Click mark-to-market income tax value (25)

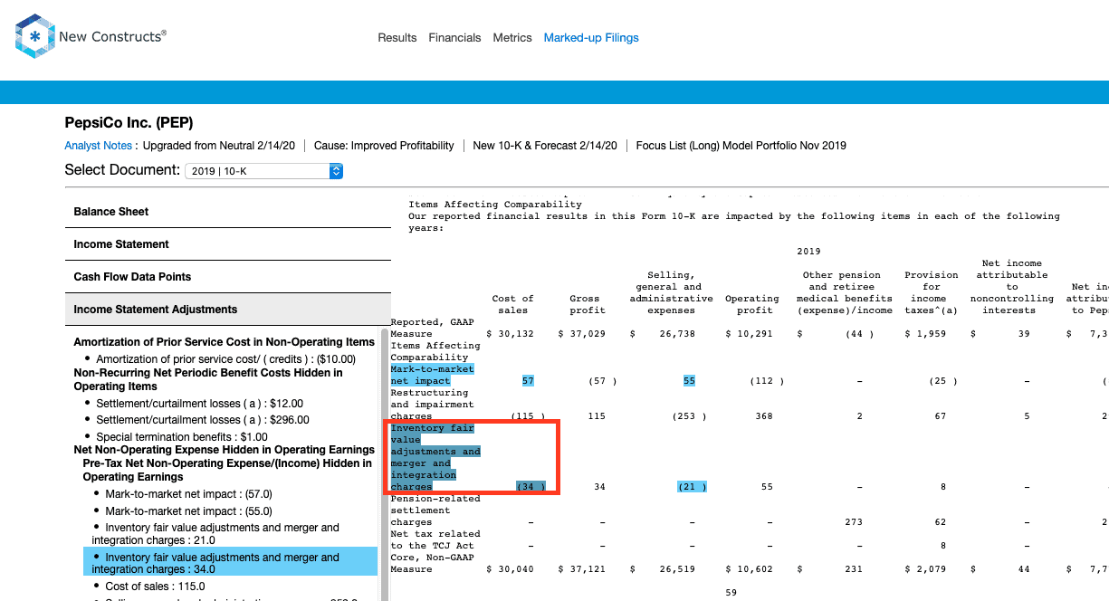[943, 381]
